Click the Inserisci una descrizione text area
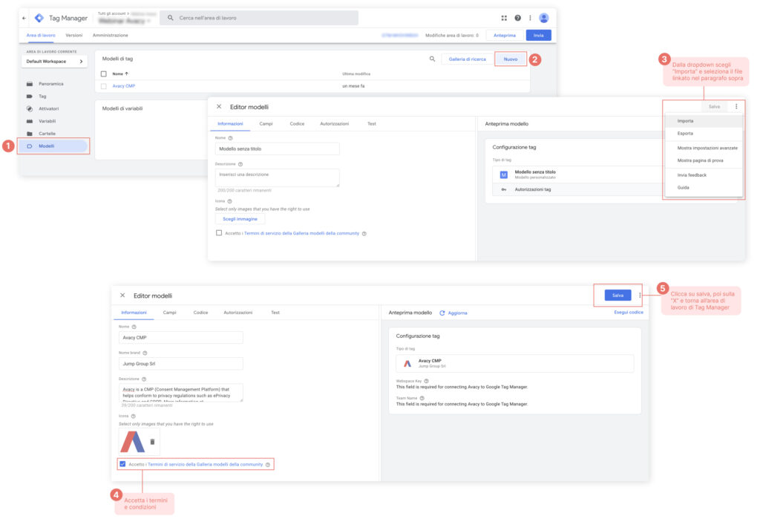Image resolution: width=760 pixels, height=522 pixels. pos(278,177)
